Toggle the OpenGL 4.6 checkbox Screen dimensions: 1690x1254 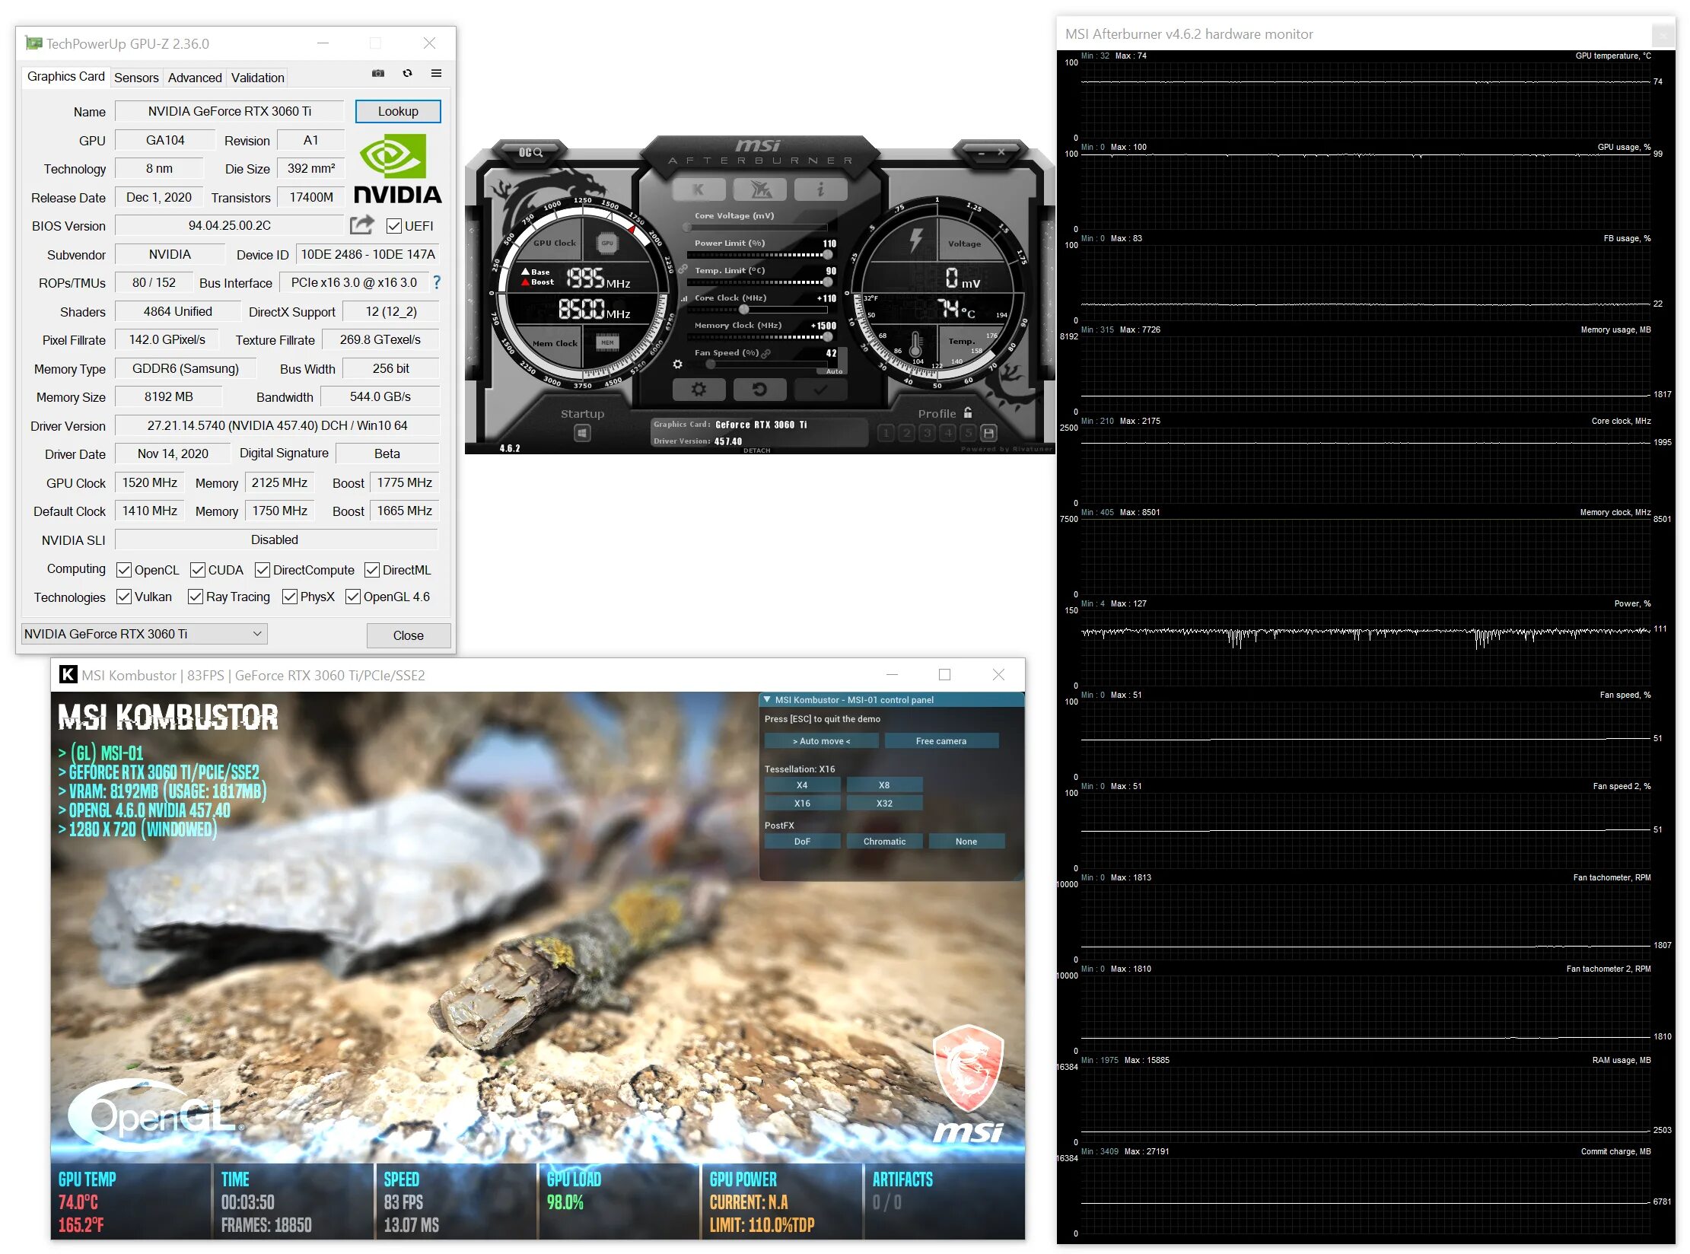[353, 597]
